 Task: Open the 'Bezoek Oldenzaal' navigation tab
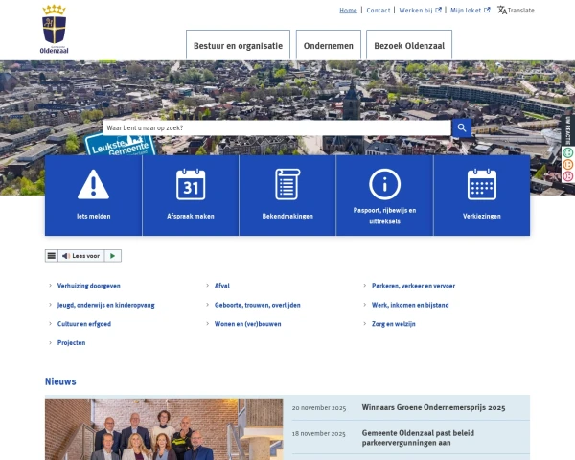(409, 45)
